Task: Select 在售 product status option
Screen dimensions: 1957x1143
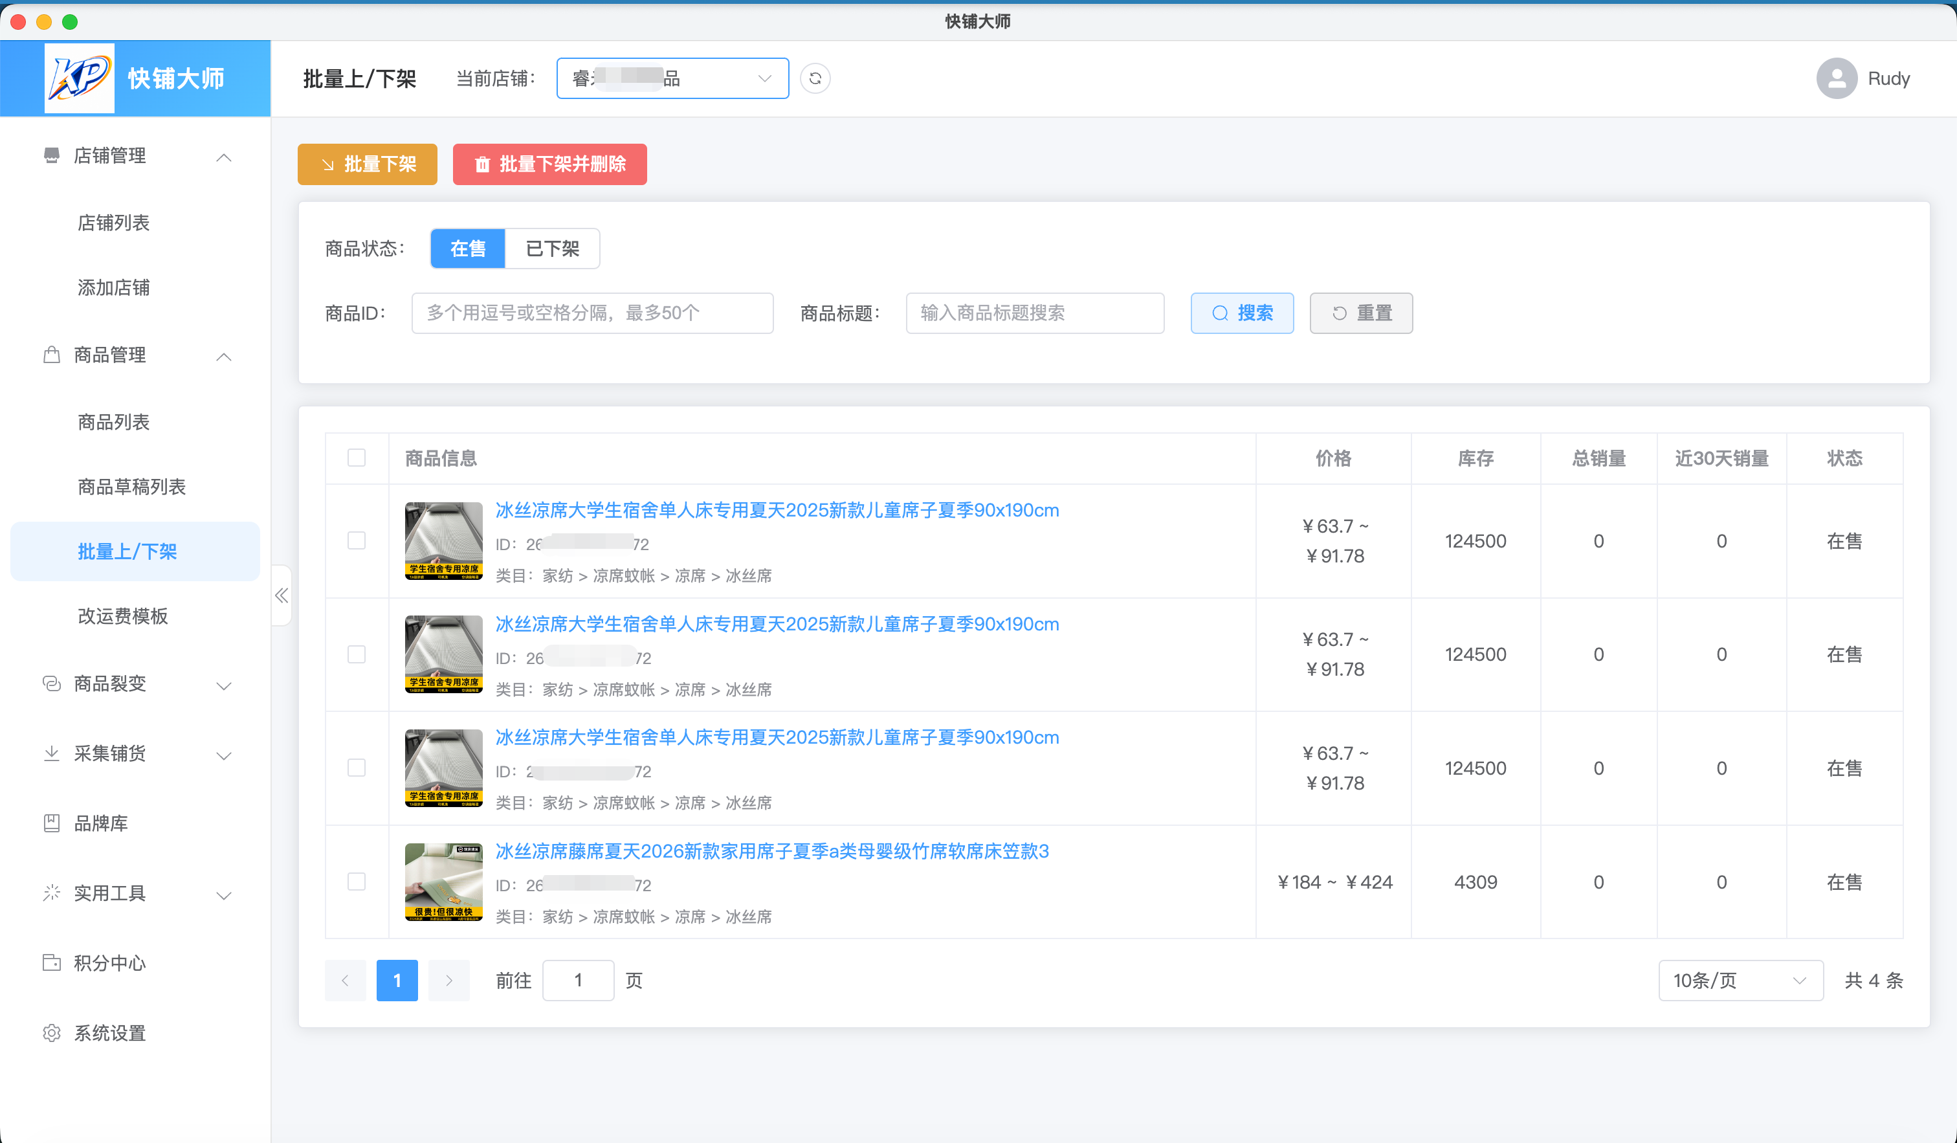Action: point(467,249)
